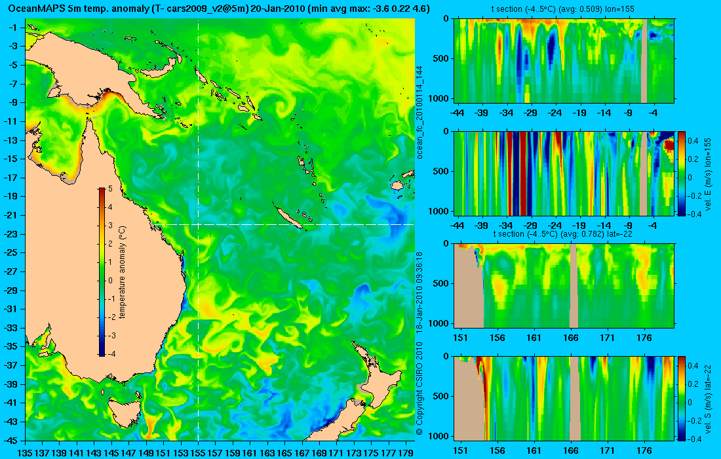Click the OceanMAPS 5m temp. anomaly title
The width and height of the screenshot is (721, 459).
coord(219,9)
